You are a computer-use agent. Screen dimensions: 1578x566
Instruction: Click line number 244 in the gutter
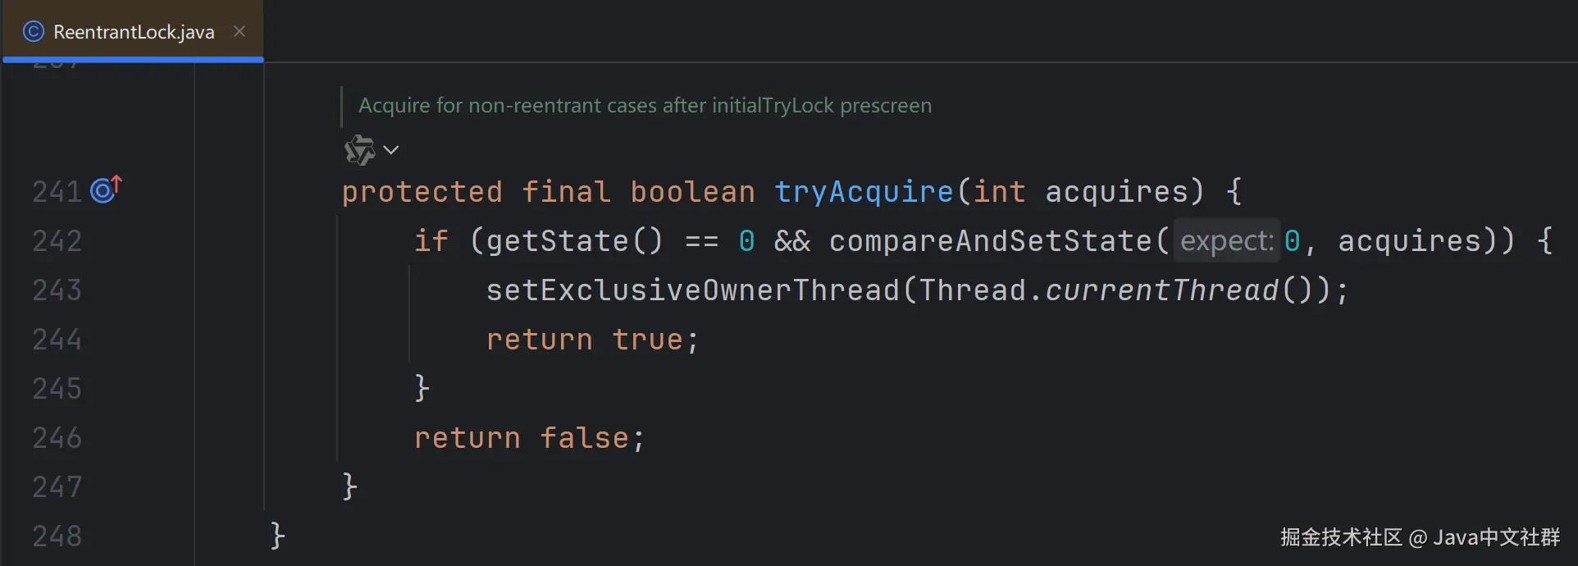pyautogui.click(x=57, y=340)
